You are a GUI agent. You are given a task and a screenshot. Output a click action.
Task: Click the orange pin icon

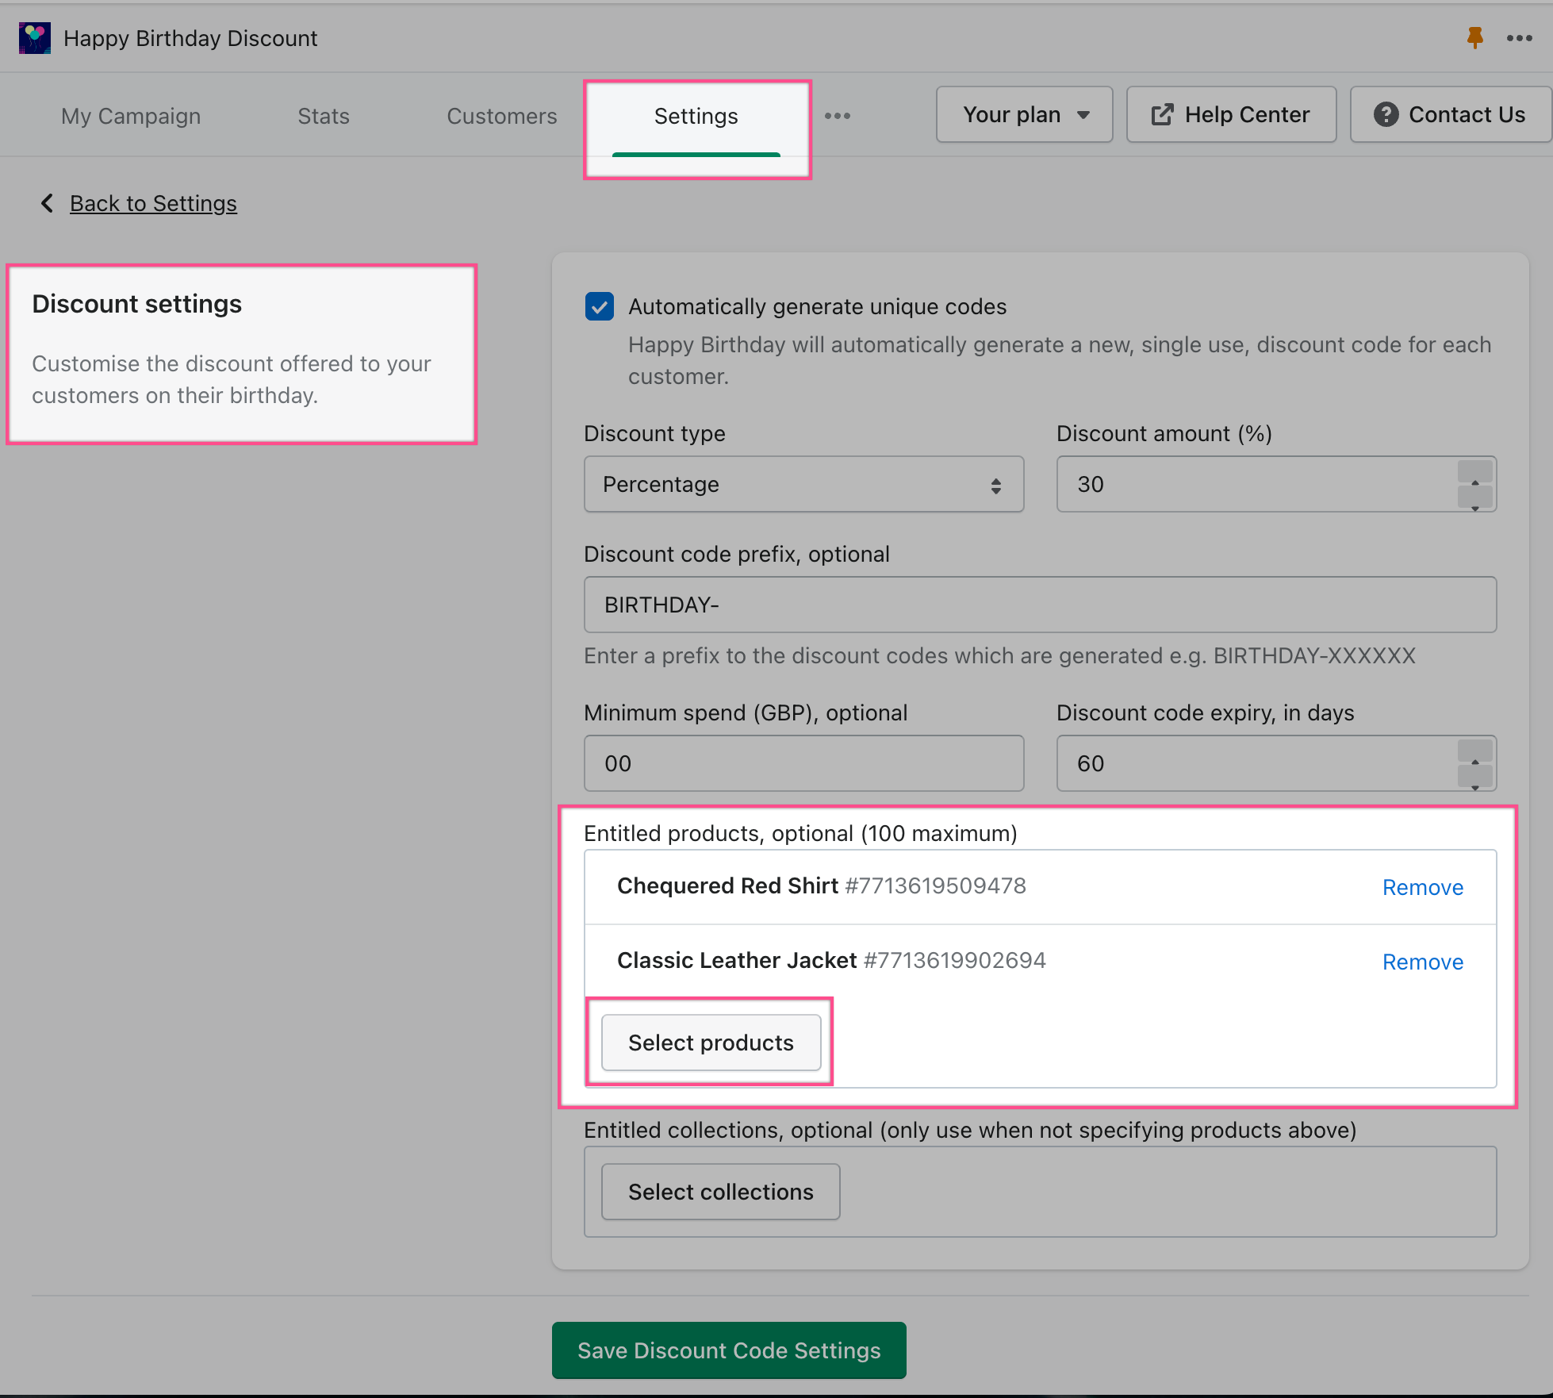tap(1474, 37)
